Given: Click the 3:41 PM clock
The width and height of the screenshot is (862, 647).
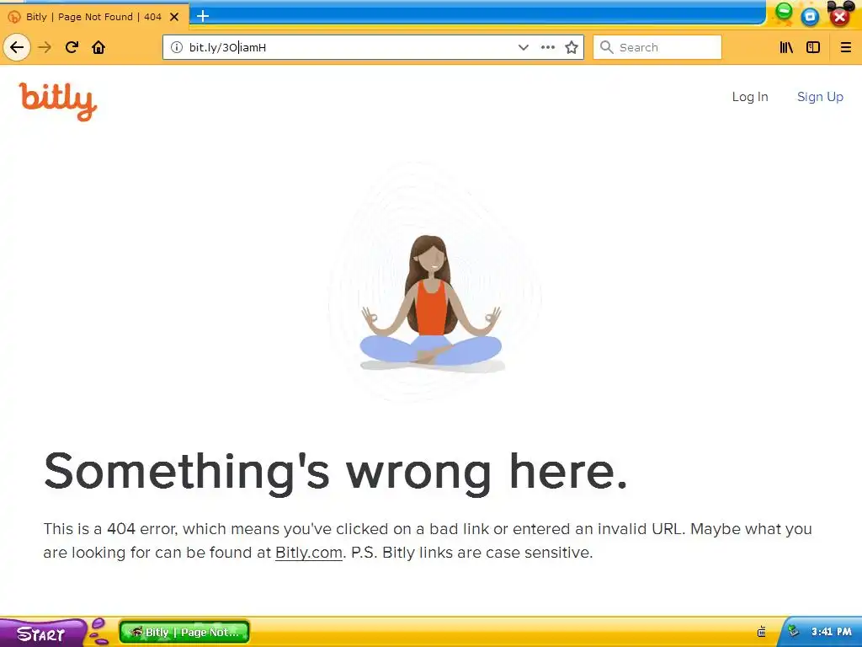Looking at the screenshot, I should tap(831, 632).
